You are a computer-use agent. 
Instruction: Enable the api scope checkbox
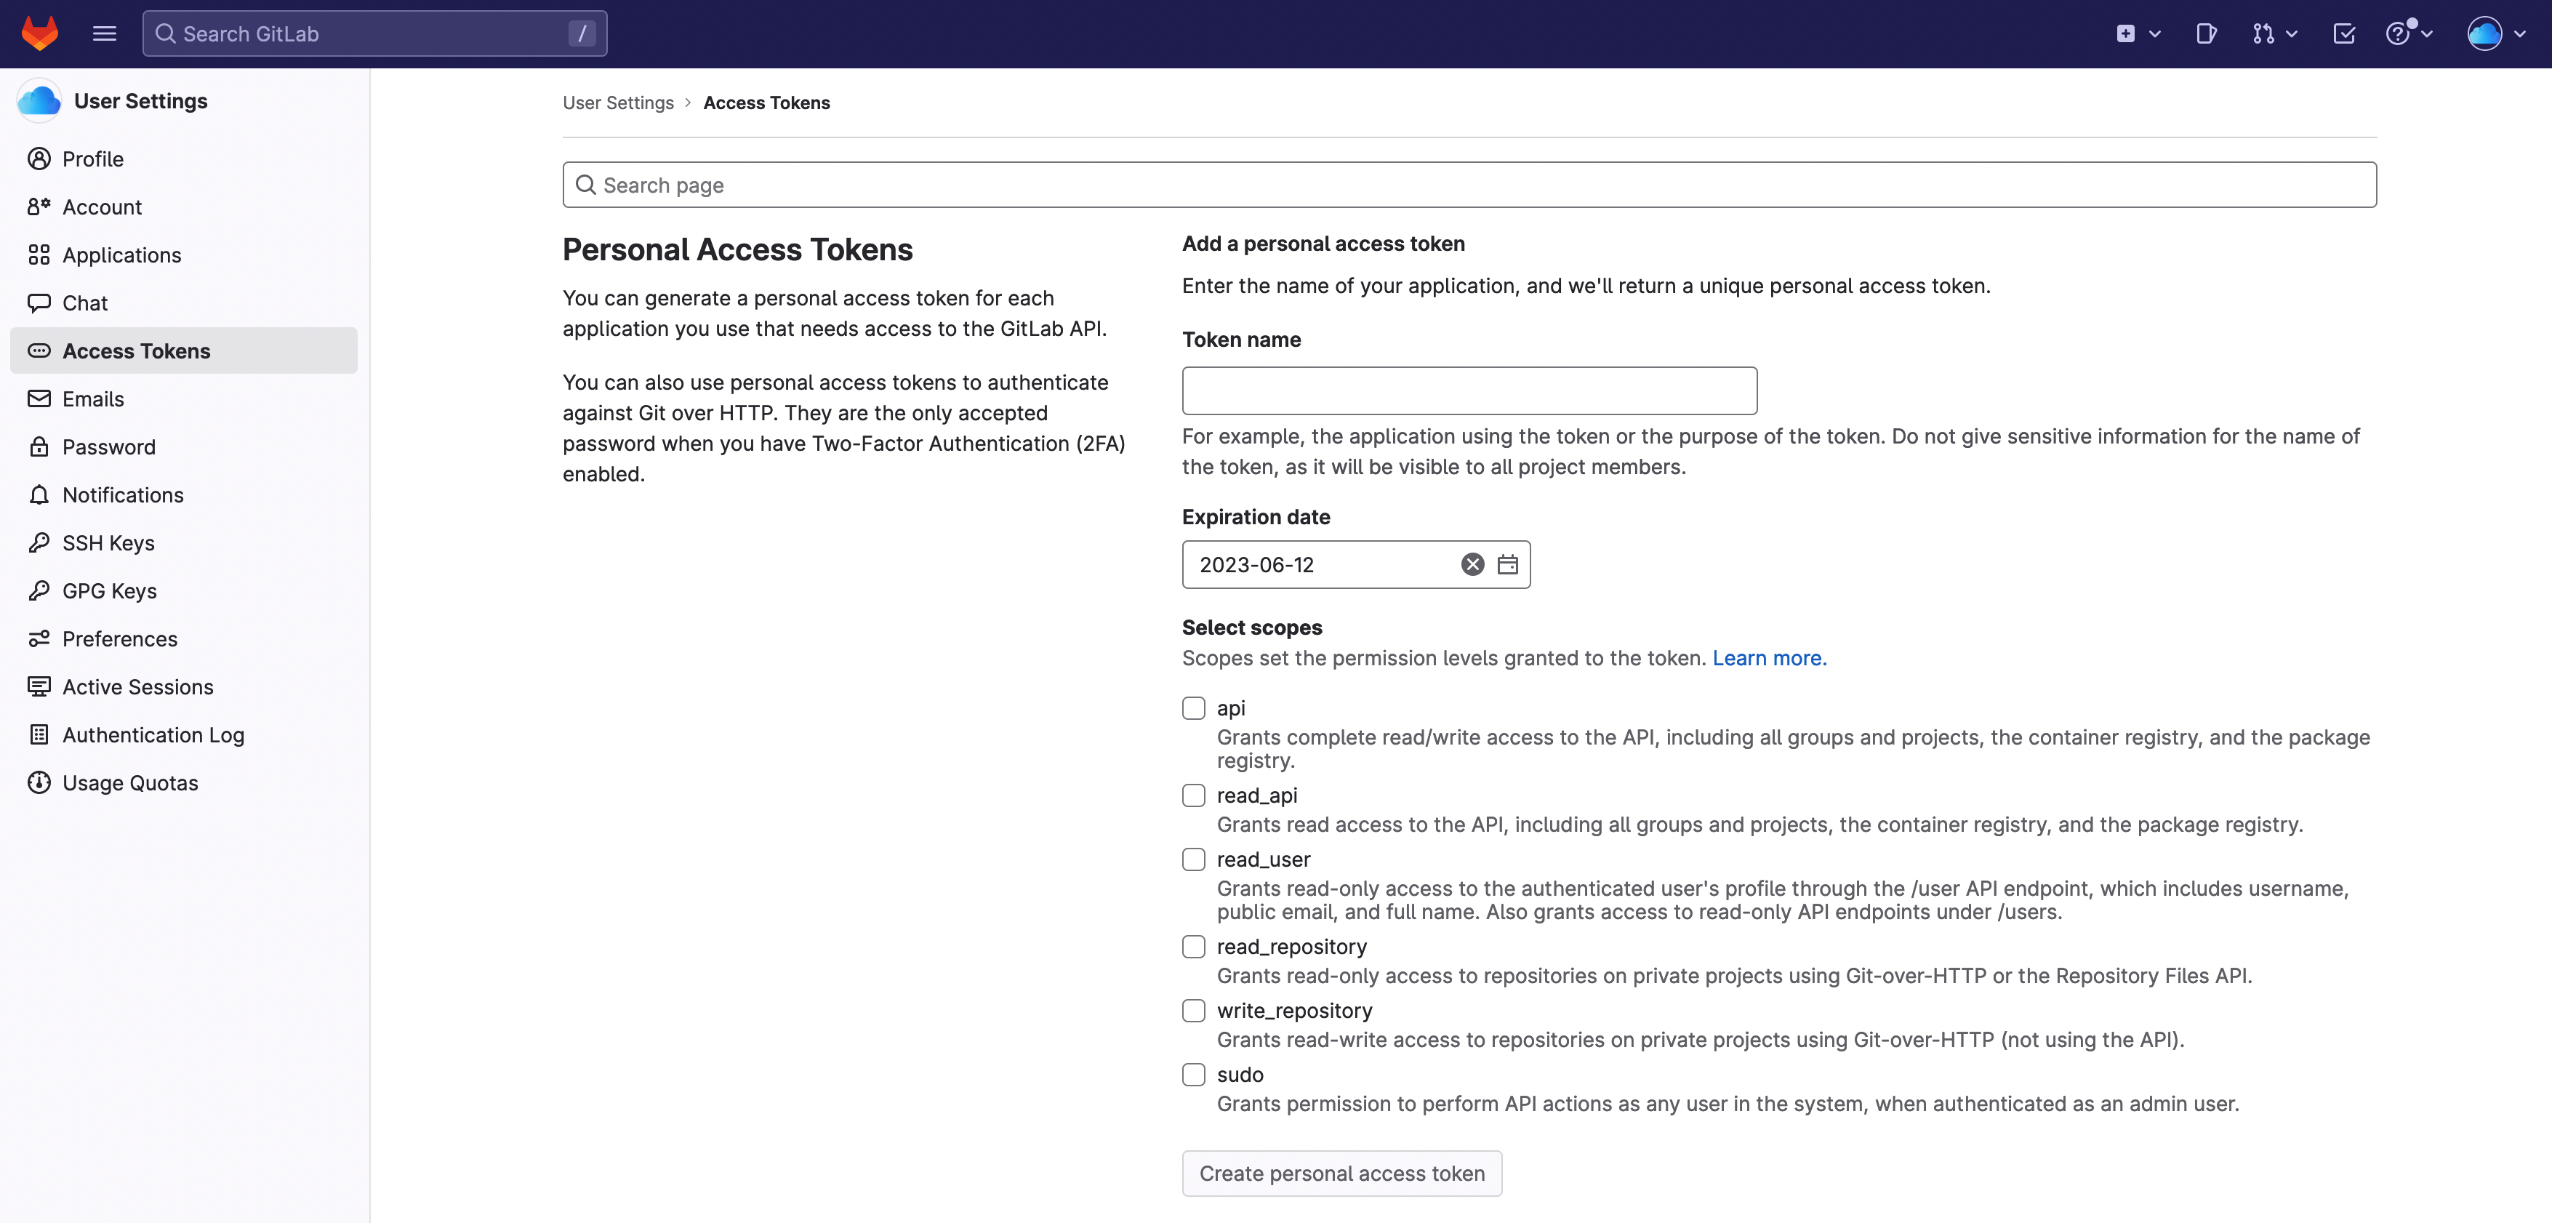(1193, 707)
